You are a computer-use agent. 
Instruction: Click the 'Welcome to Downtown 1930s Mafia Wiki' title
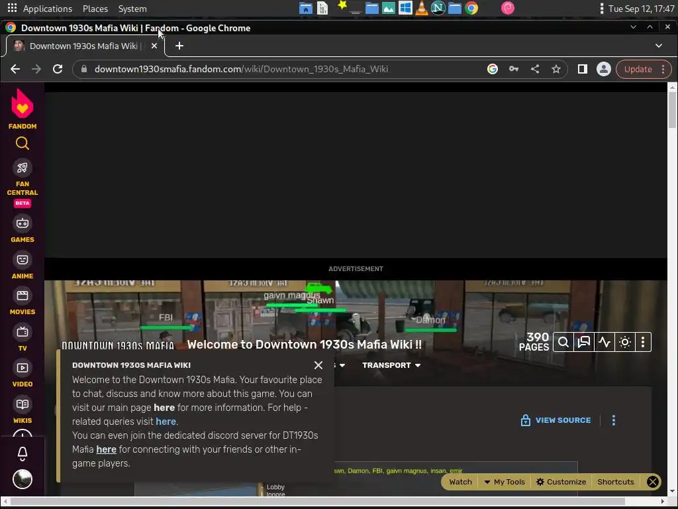(x=304, y=345)
